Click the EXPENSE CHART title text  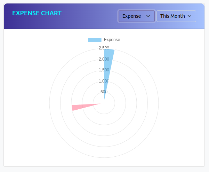pyautogui.click(x=37, y=13)
